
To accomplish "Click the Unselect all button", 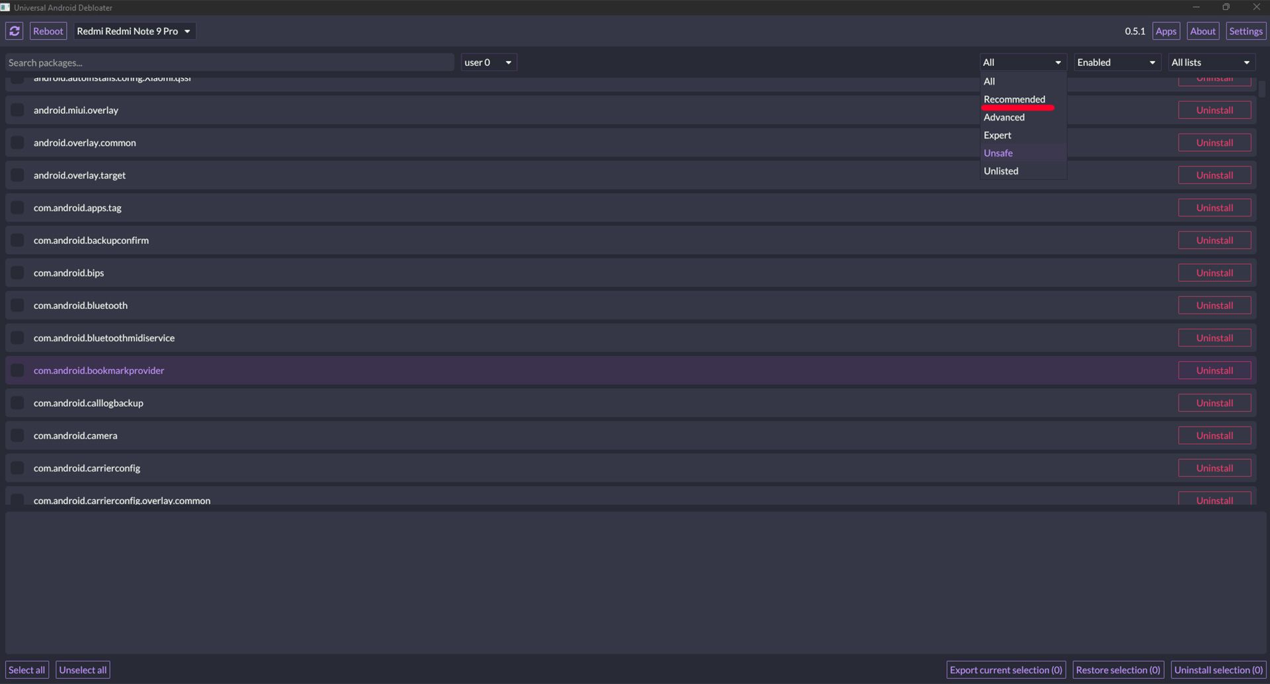I will (83, 669).
